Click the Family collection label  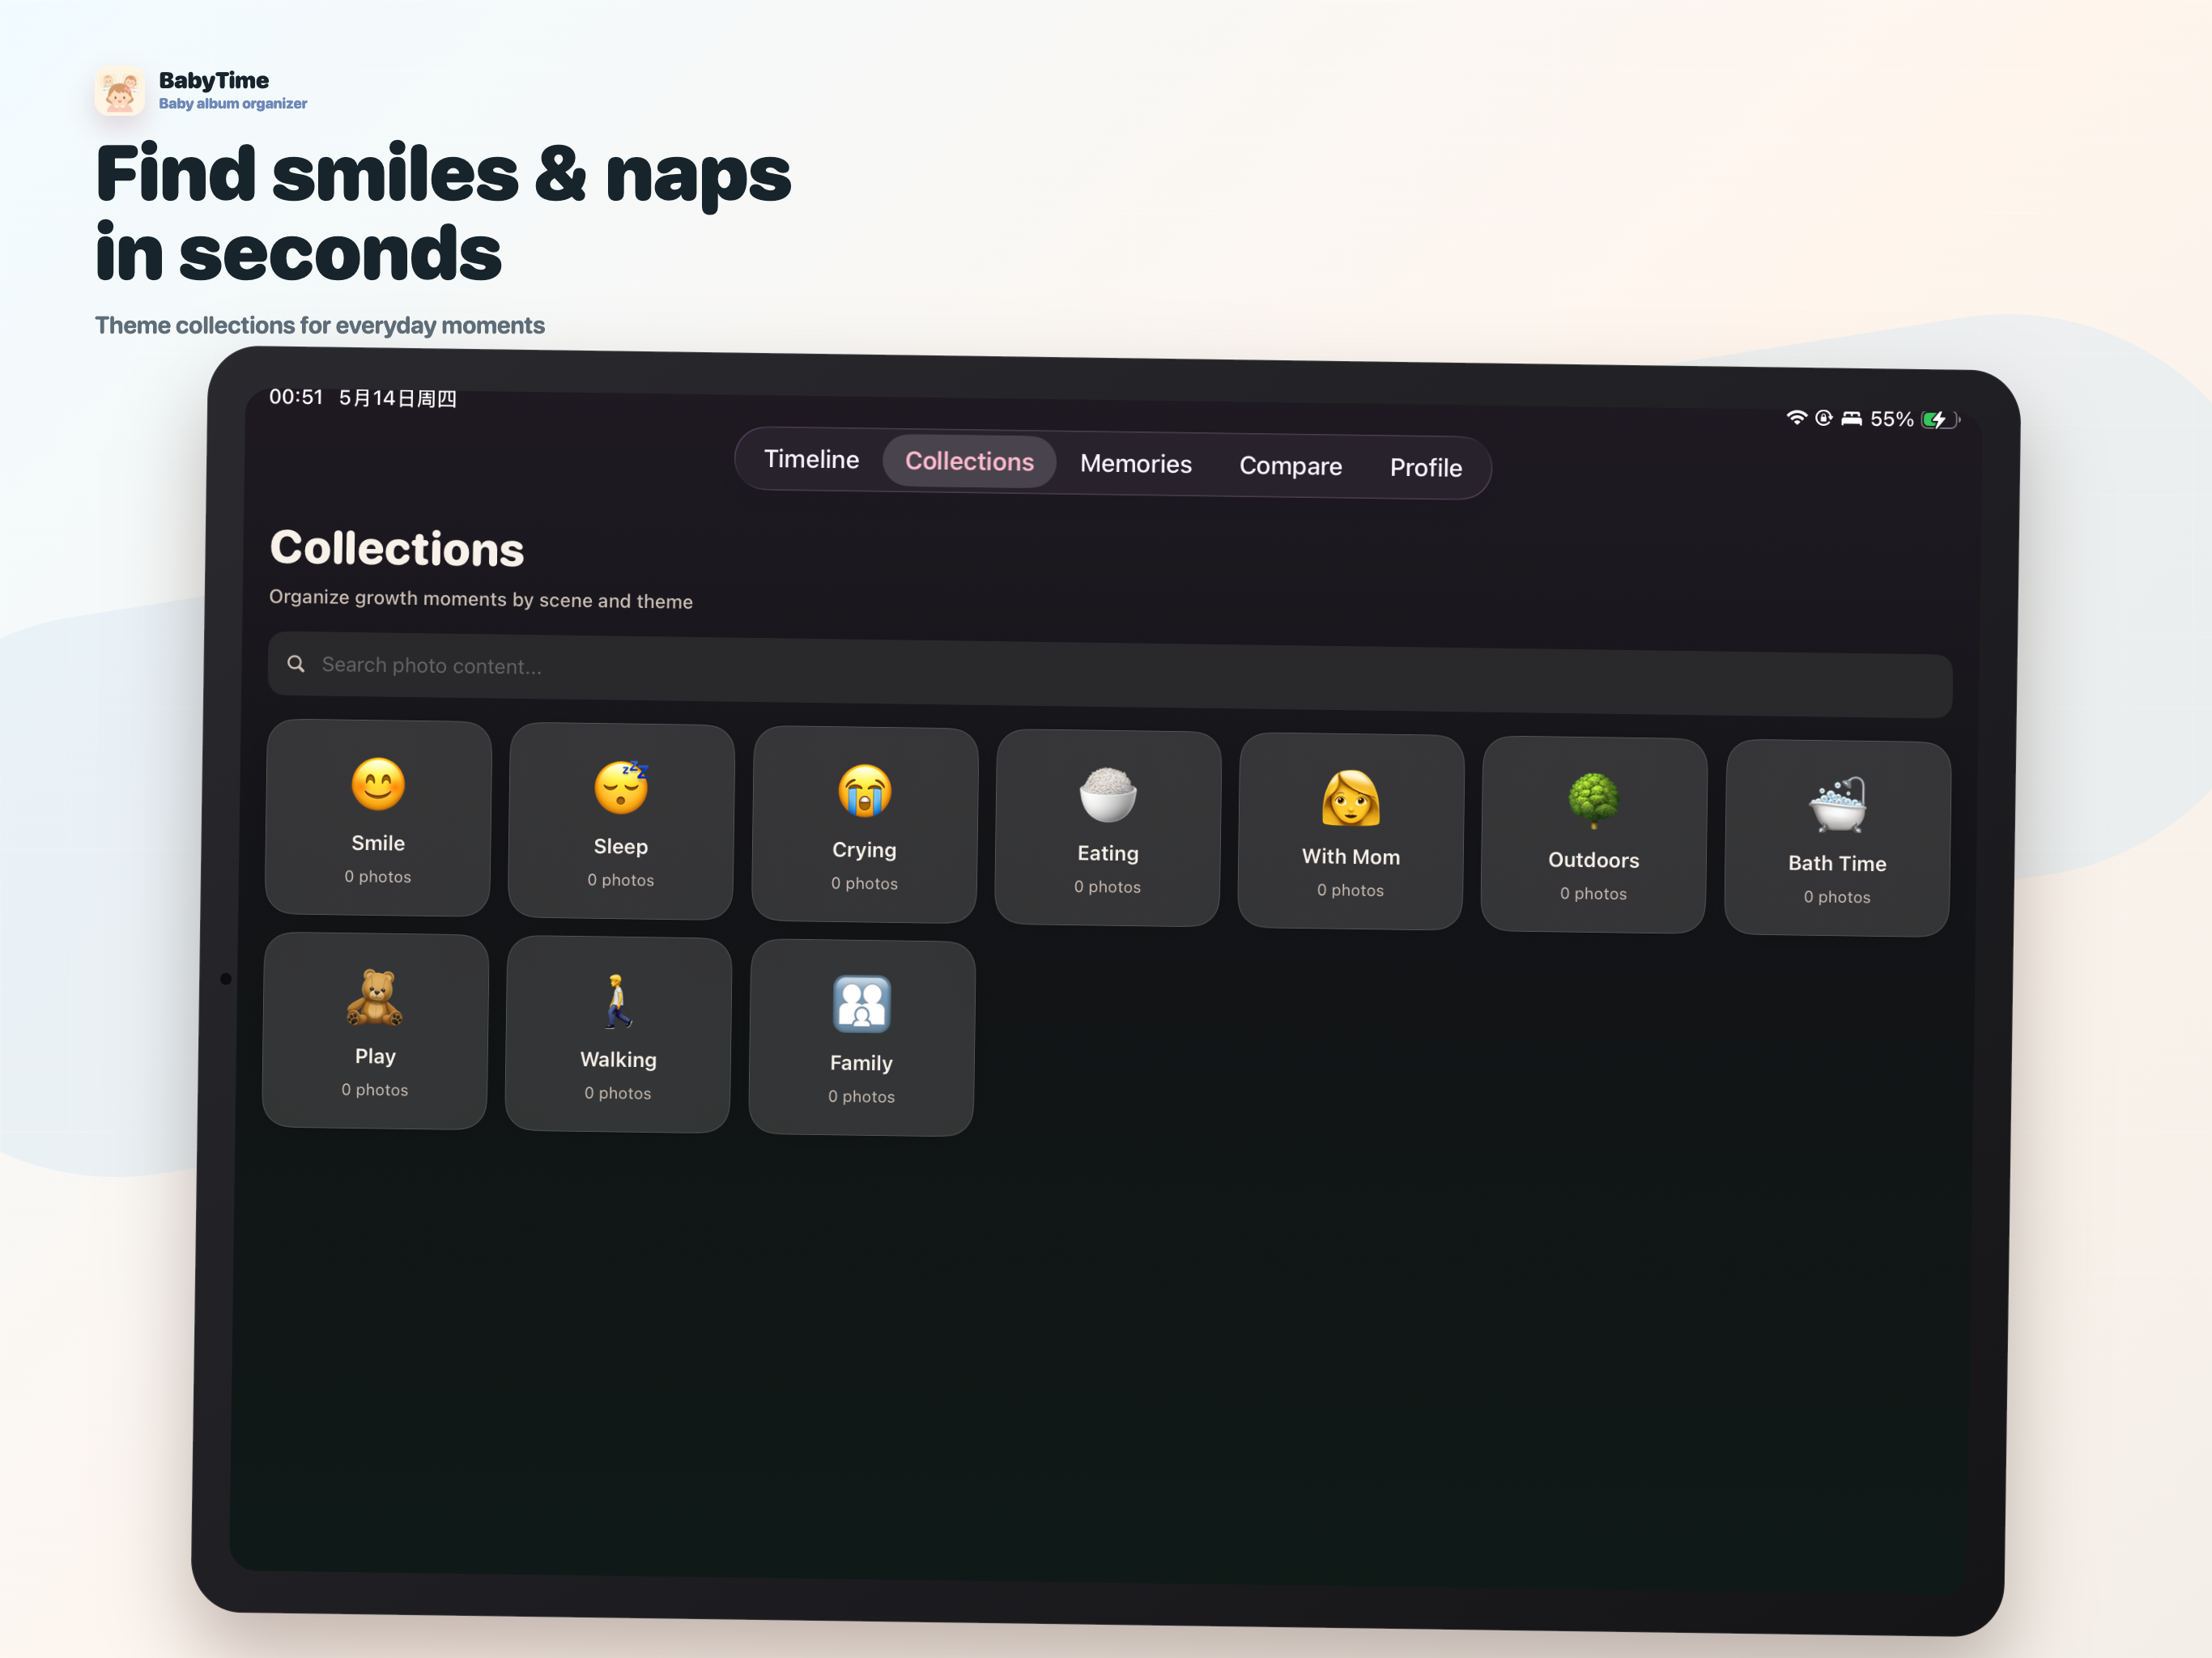coord(861,1064)
